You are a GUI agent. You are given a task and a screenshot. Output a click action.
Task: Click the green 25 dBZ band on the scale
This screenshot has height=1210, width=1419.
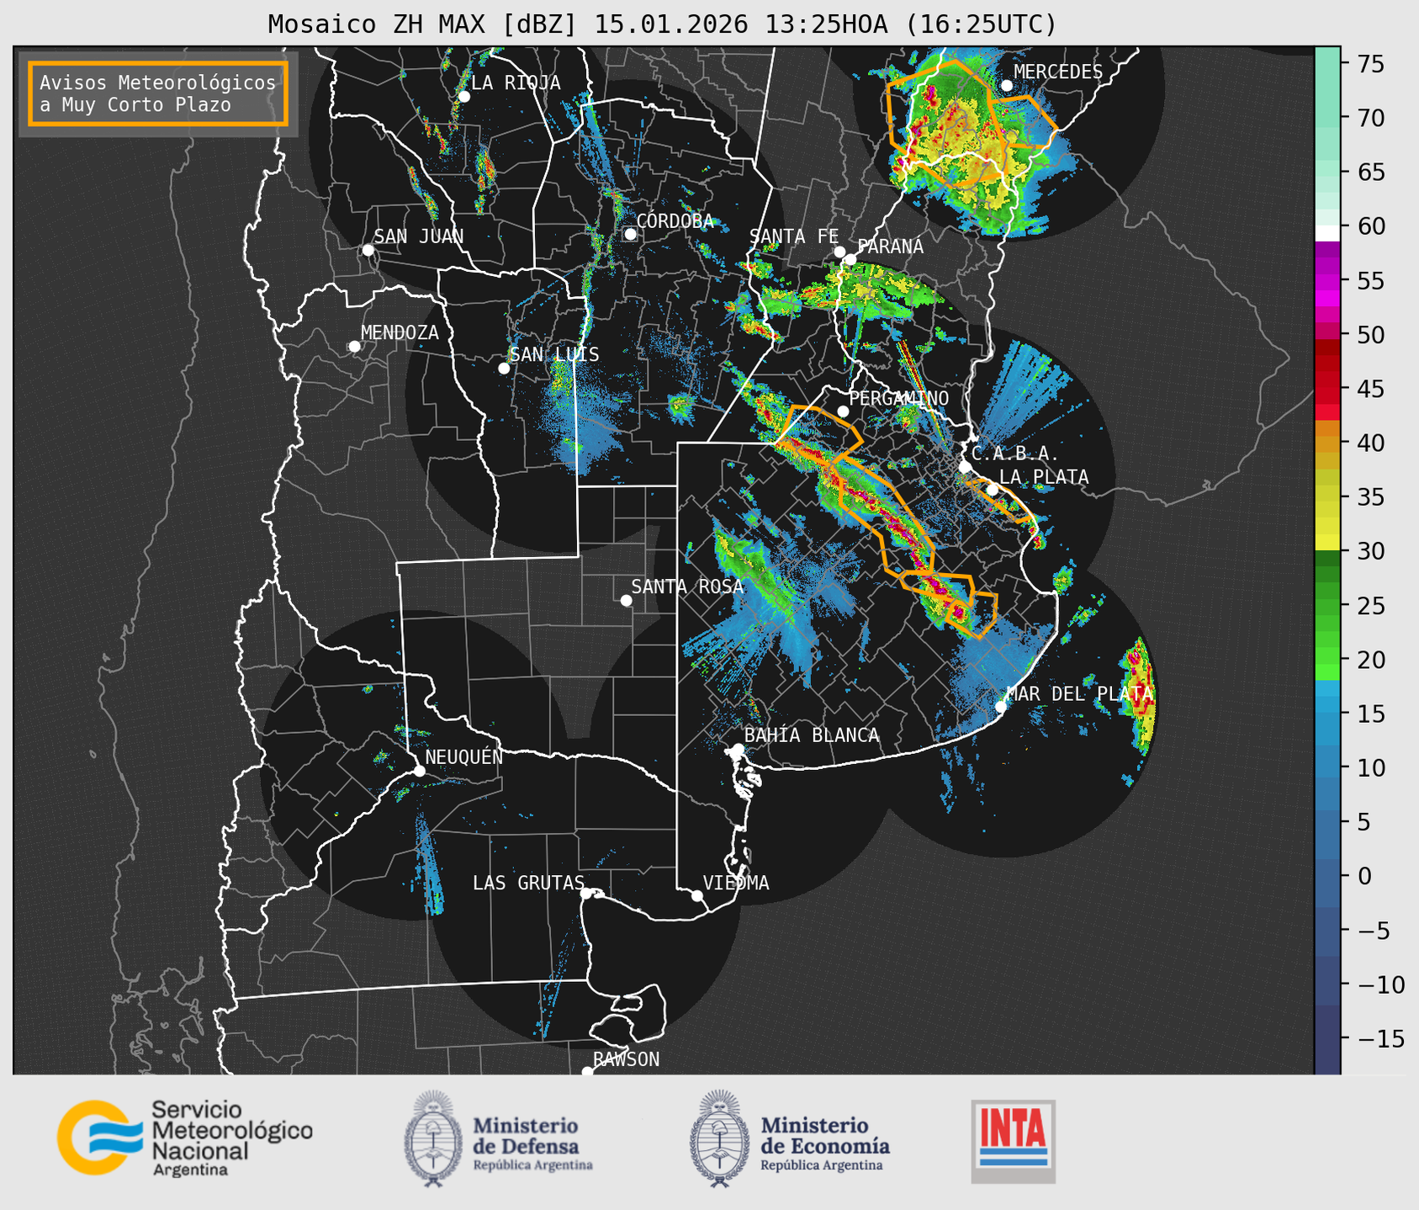pos(1327,605)
